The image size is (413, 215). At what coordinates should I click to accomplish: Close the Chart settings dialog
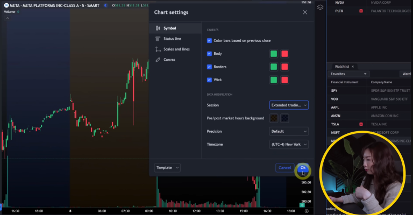coord(305,12)
